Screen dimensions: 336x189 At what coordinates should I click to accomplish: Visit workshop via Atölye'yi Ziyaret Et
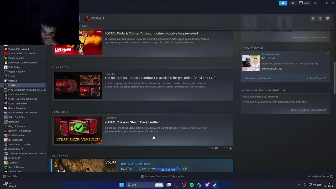[316, 78]
